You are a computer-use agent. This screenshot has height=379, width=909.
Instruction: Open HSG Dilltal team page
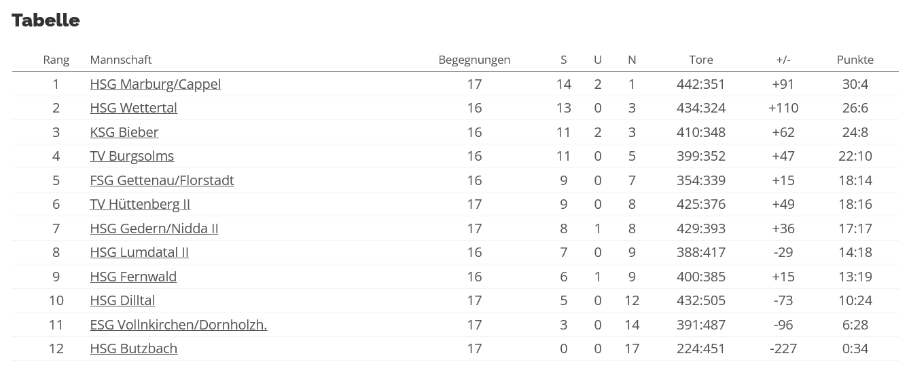pyautogui.click(x=122, y=300)
